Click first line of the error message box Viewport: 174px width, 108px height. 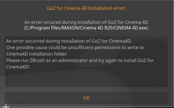(69, 41)
